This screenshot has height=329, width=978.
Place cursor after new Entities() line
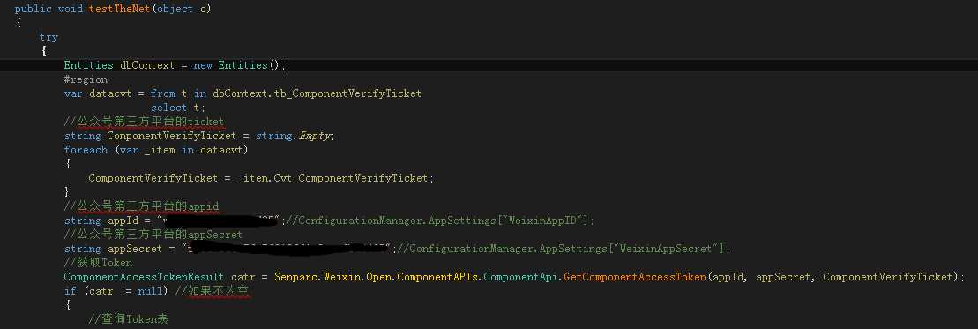coord(287,65)
